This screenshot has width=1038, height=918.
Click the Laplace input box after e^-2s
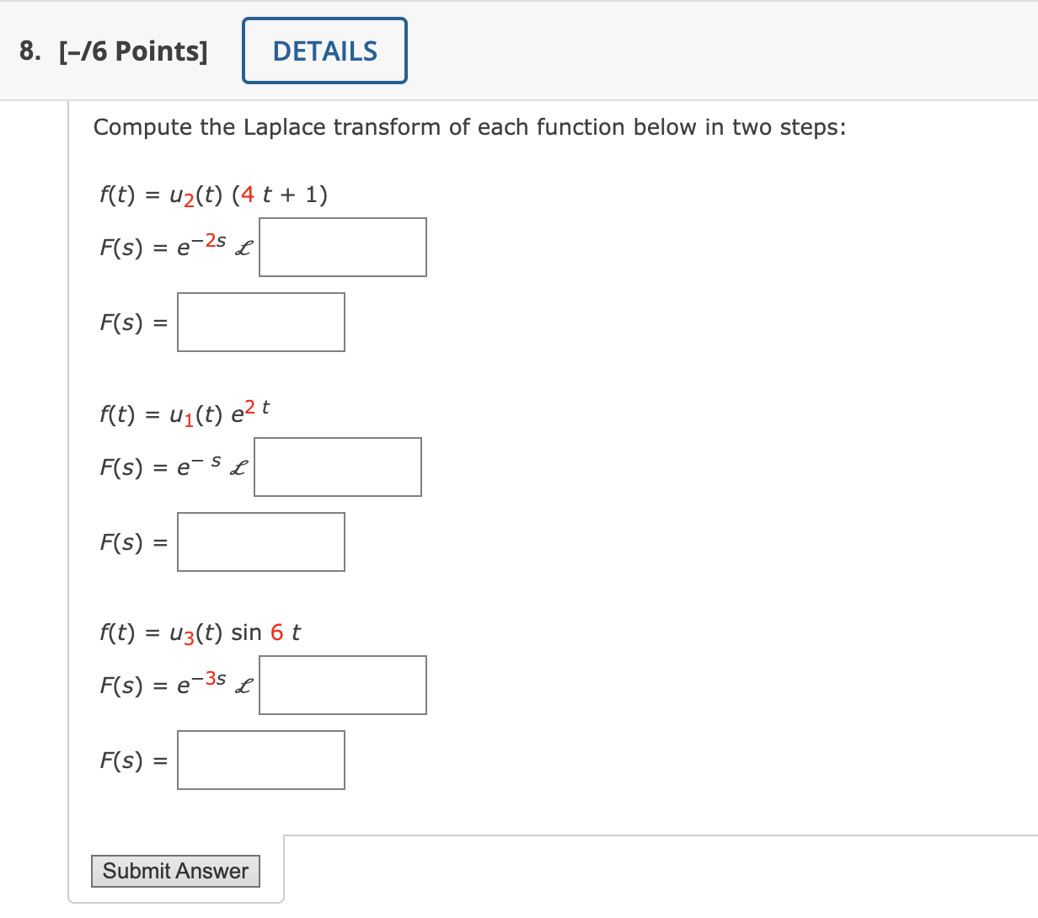point(342,247)
